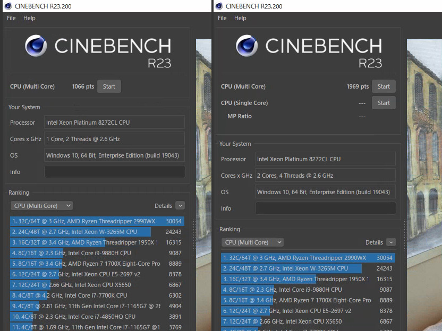442x331 pixels.
Task: Select Core i7-7700K ranking row in left window
Action: point(97,295)
